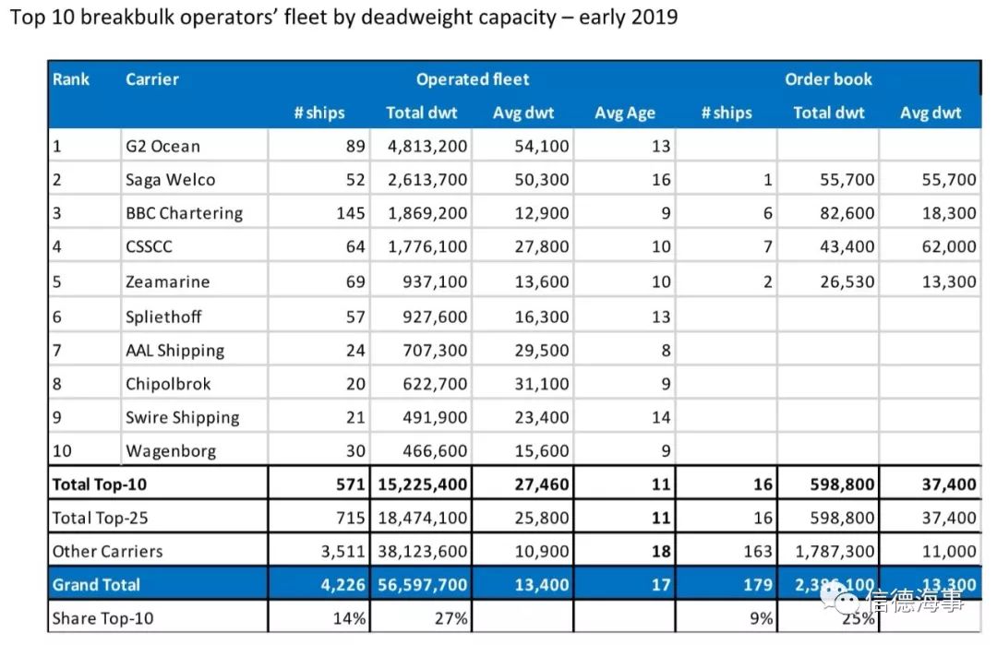Select Spliethoff total dwt '927,600'
Viewport: 997px width, 645px height.
[435, 317]
